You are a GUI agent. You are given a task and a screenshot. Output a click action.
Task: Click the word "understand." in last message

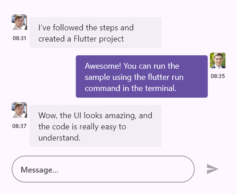[x=60, y=138]
